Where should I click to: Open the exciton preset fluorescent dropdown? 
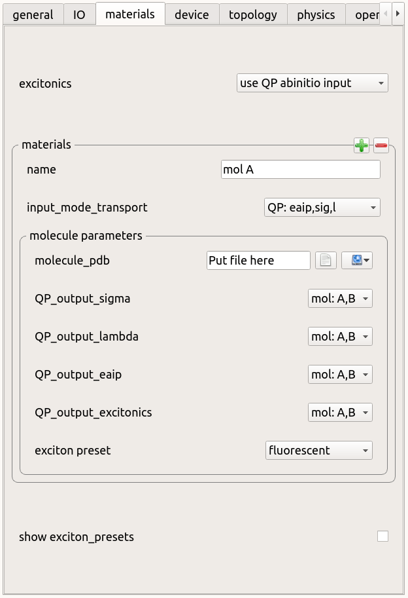tap(319, 451)
